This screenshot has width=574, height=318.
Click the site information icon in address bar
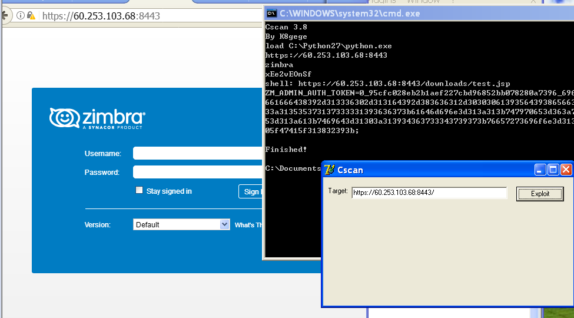(21, 15)
